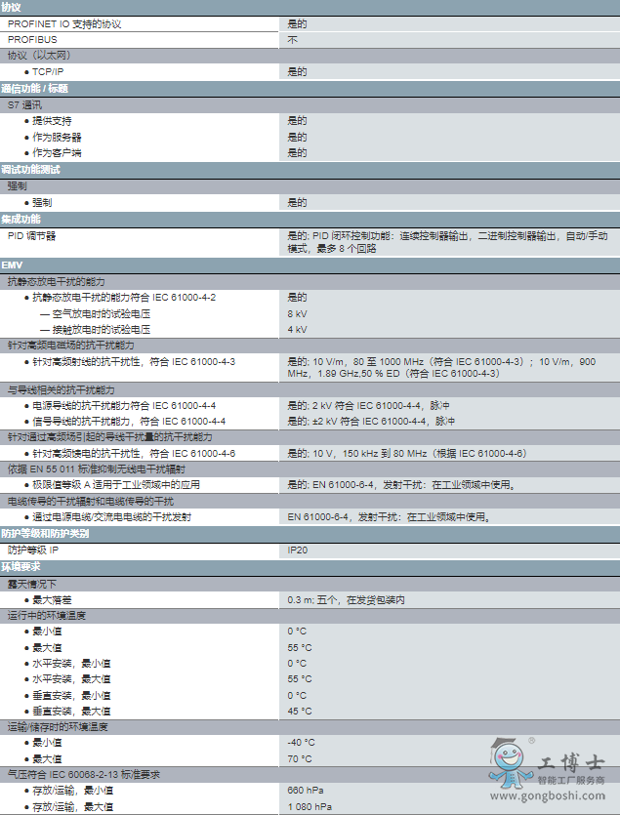Select the 最大落差 bullet item

[x=53, y=599]
